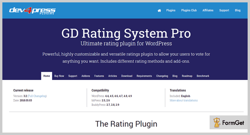Click the 'Ultimate rating plugin for WordPress' subtitle
Image resolution: width=250 pixels, height=135 pixels.
coord(126,44)
